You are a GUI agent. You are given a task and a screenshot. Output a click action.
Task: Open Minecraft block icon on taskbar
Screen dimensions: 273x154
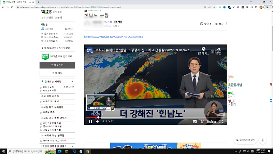[x=67, y=151]
